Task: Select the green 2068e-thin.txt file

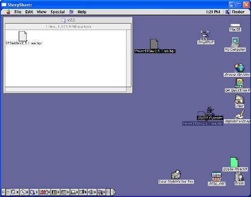Action: click(x=234, y=162)
